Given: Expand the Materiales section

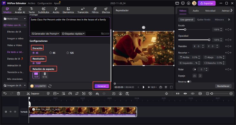Looking at the screenshot, I should (x=14, y=19).
